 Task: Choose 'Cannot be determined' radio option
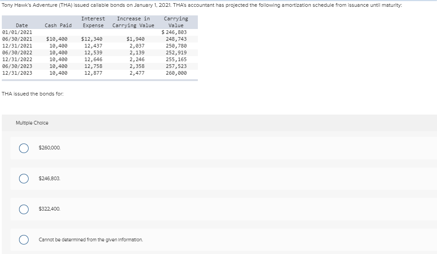(24, 240)
